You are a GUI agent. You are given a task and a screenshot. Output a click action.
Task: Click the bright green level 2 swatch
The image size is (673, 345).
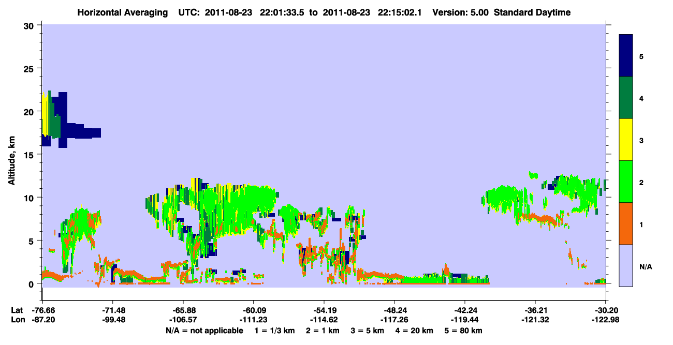tap(626, 181)
